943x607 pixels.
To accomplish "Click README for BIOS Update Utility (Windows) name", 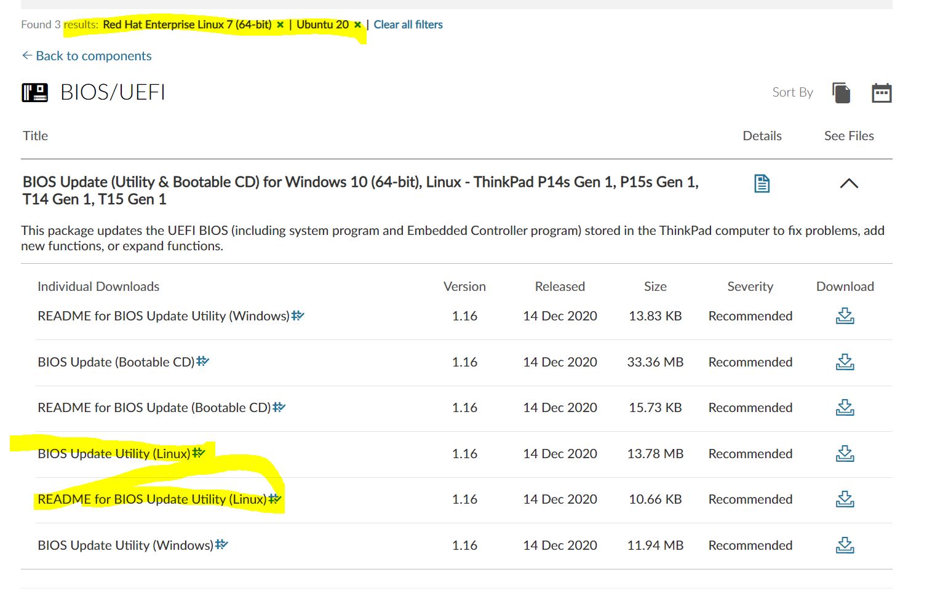I will pyautogui.click(x=164, y=316).
